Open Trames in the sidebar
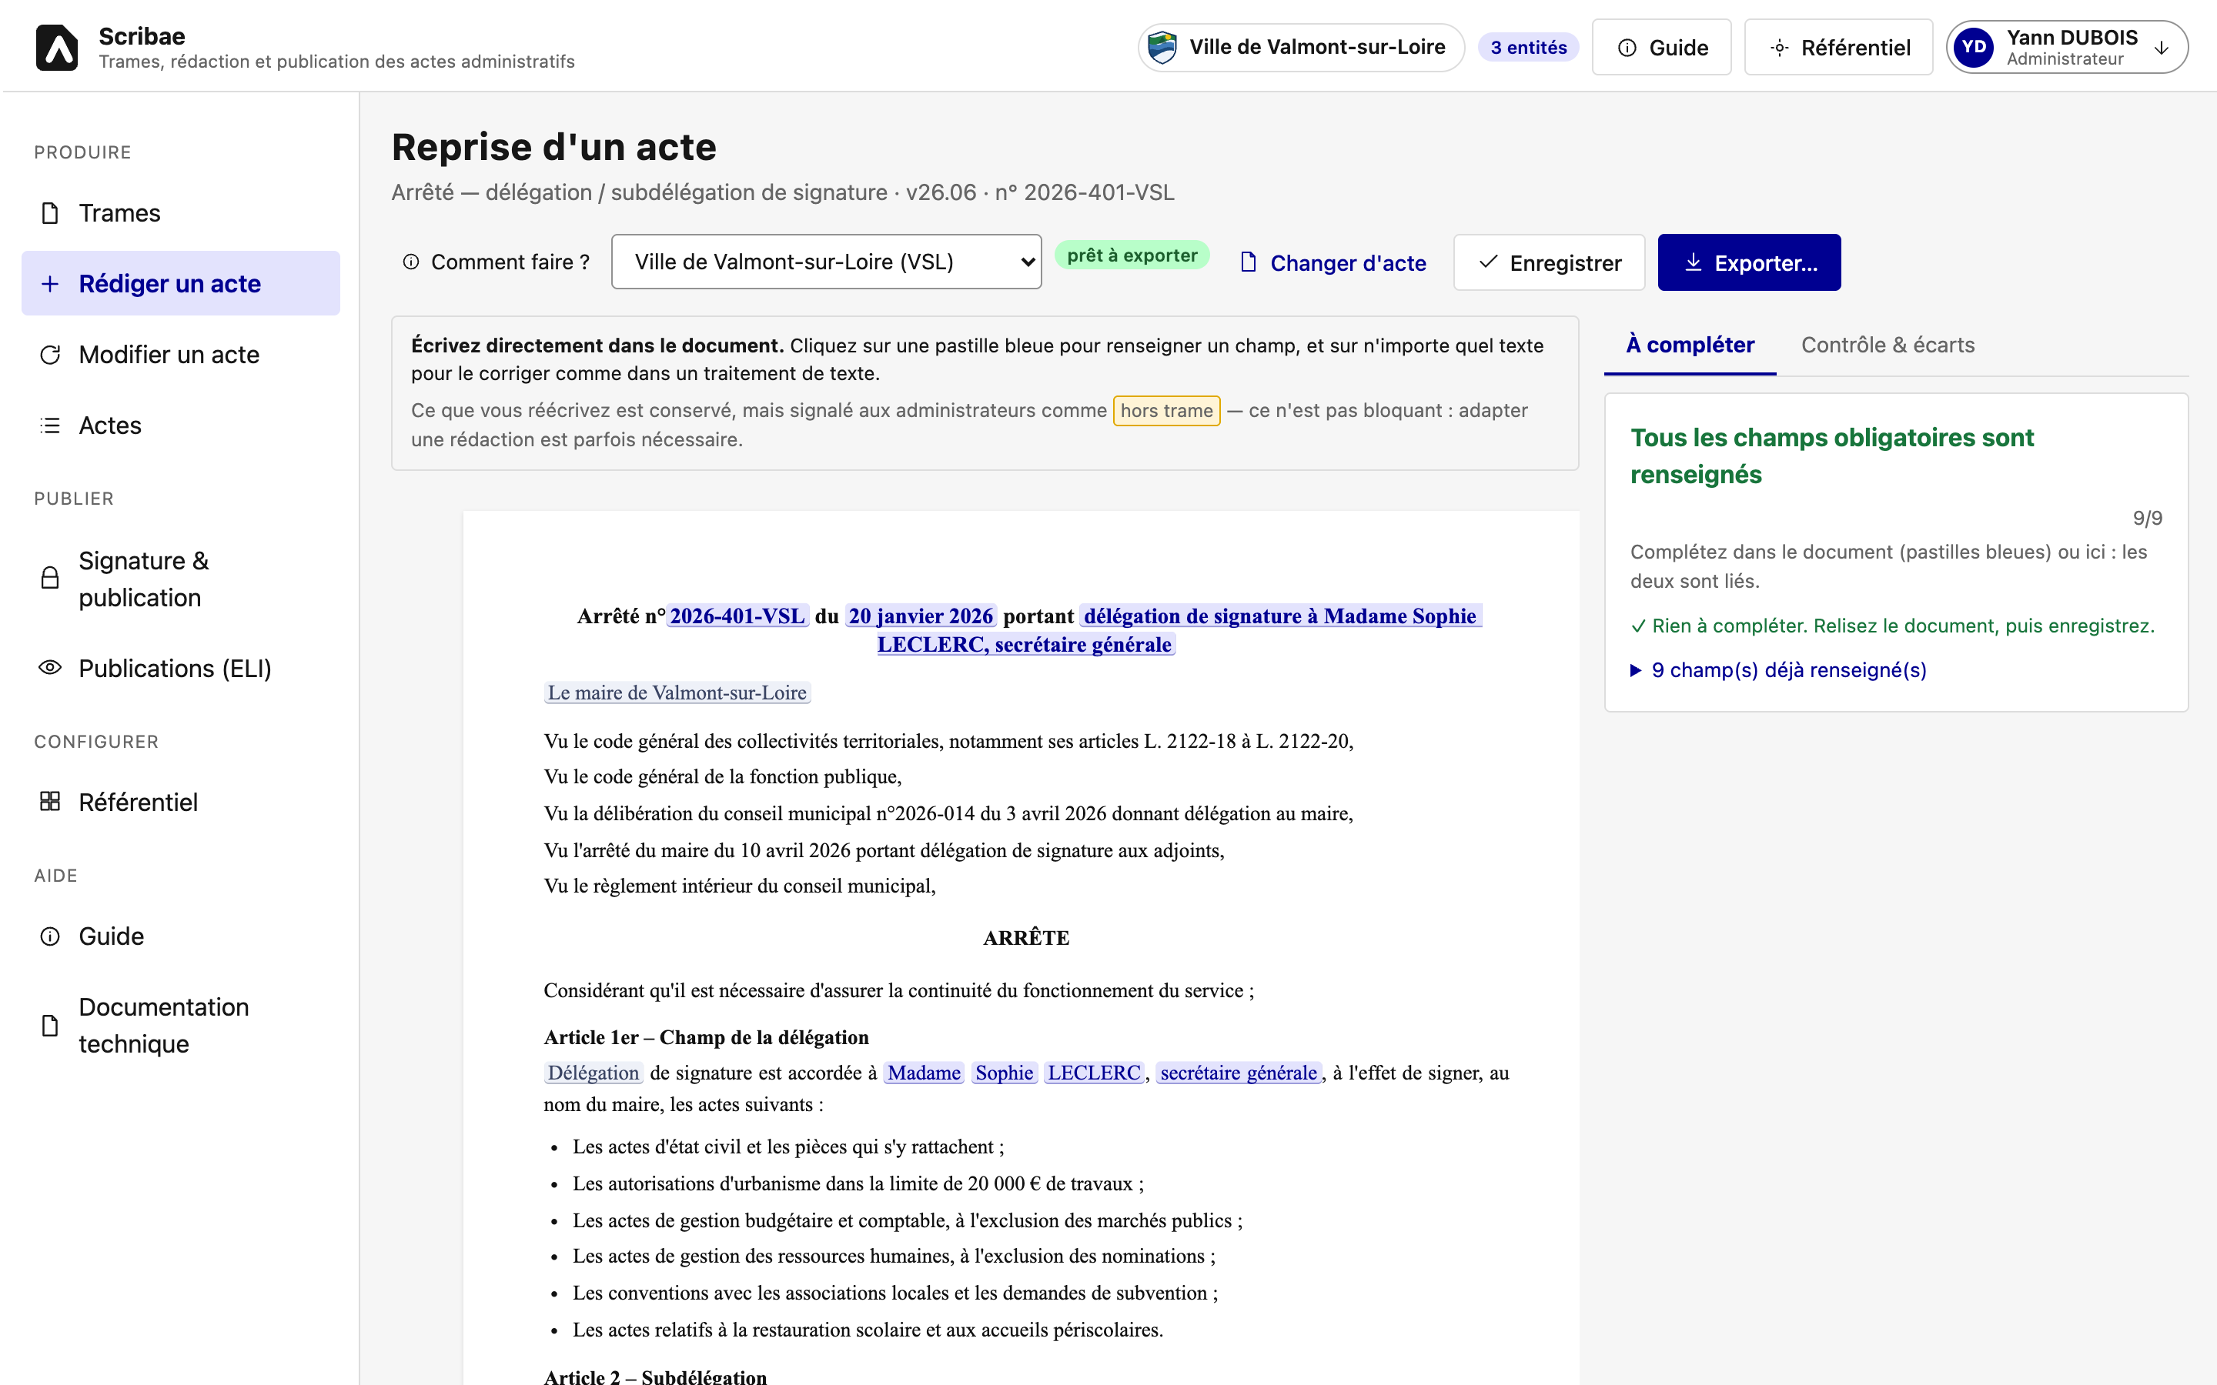2217x1385 pixels. (x=180, y=213)
